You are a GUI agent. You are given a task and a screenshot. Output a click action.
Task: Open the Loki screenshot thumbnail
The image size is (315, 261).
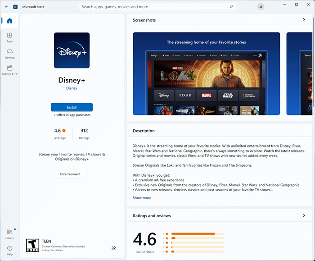click(x=206, y=73)
